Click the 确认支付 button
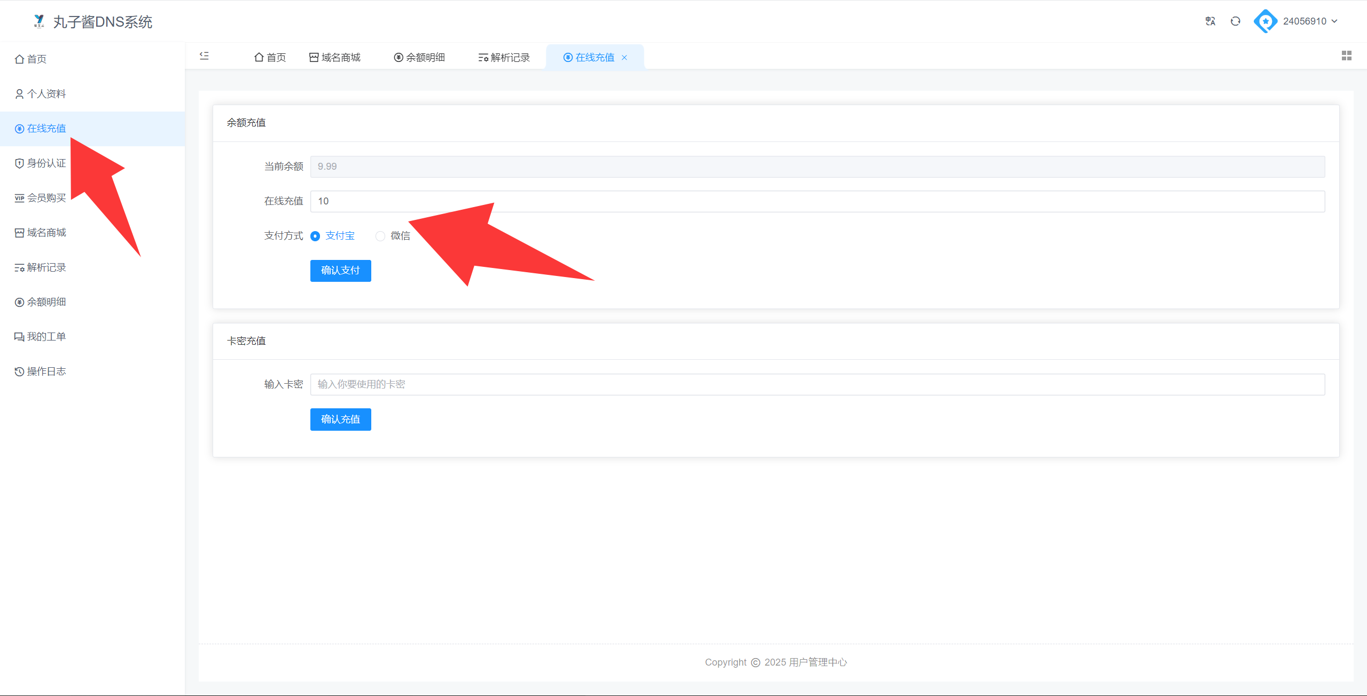Image resolution: width=1367 pixels, height=696 pixels. click(340, 271)
